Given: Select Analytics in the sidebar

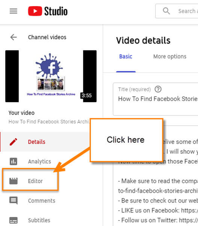Looking at the screenshot, I should tap(39, 162).
